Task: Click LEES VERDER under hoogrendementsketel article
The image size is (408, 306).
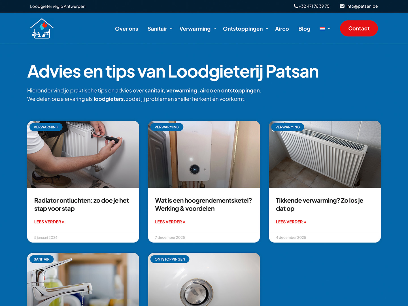Action: click(170, 222)
